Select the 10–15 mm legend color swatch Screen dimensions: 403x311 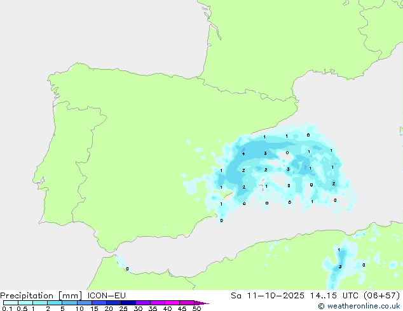[85, 303]
